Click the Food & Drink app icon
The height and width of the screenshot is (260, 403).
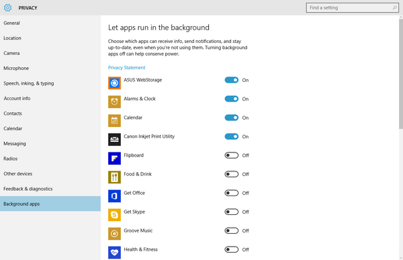(114, 177)
